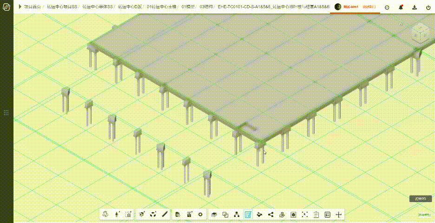Toggle the highlighted annotation edit tool
Viewport: 435px width, 223px height.
(x=248, y=215)
